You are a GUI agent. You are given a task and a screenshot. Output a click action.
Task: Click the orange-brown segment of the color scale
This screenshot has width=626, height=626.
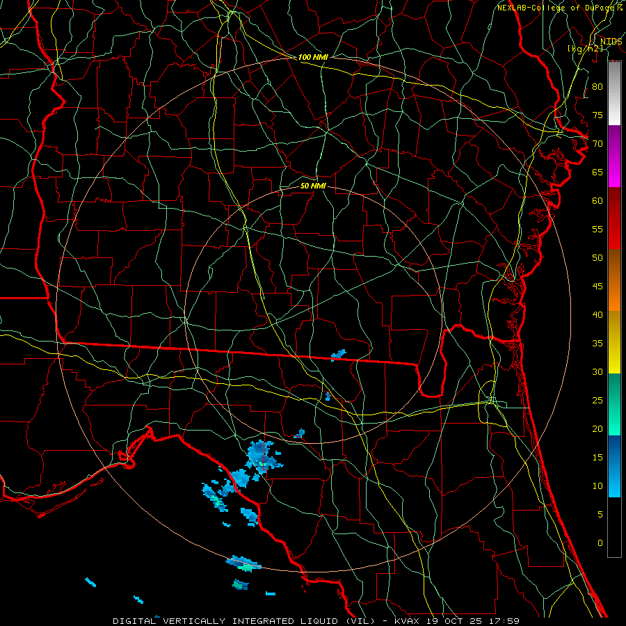[614, 280]
